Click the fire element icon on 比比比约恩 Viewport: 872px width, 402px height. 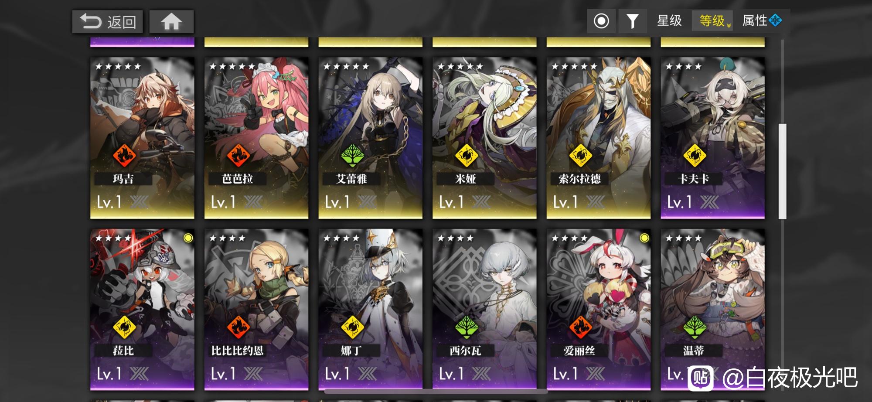pos(238,327)
